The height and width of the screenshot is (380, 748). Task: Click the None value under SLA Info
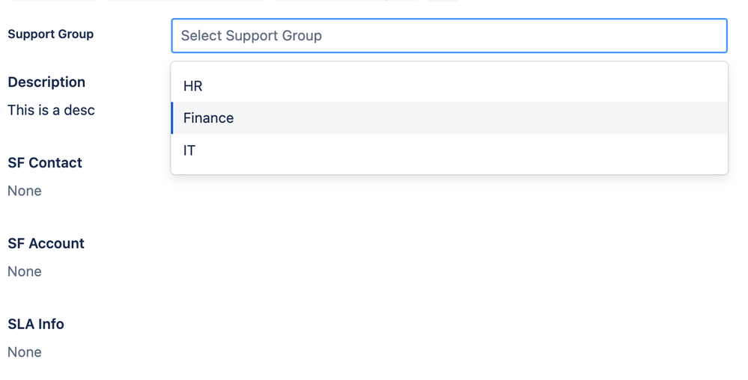click(x=25, y=352)
